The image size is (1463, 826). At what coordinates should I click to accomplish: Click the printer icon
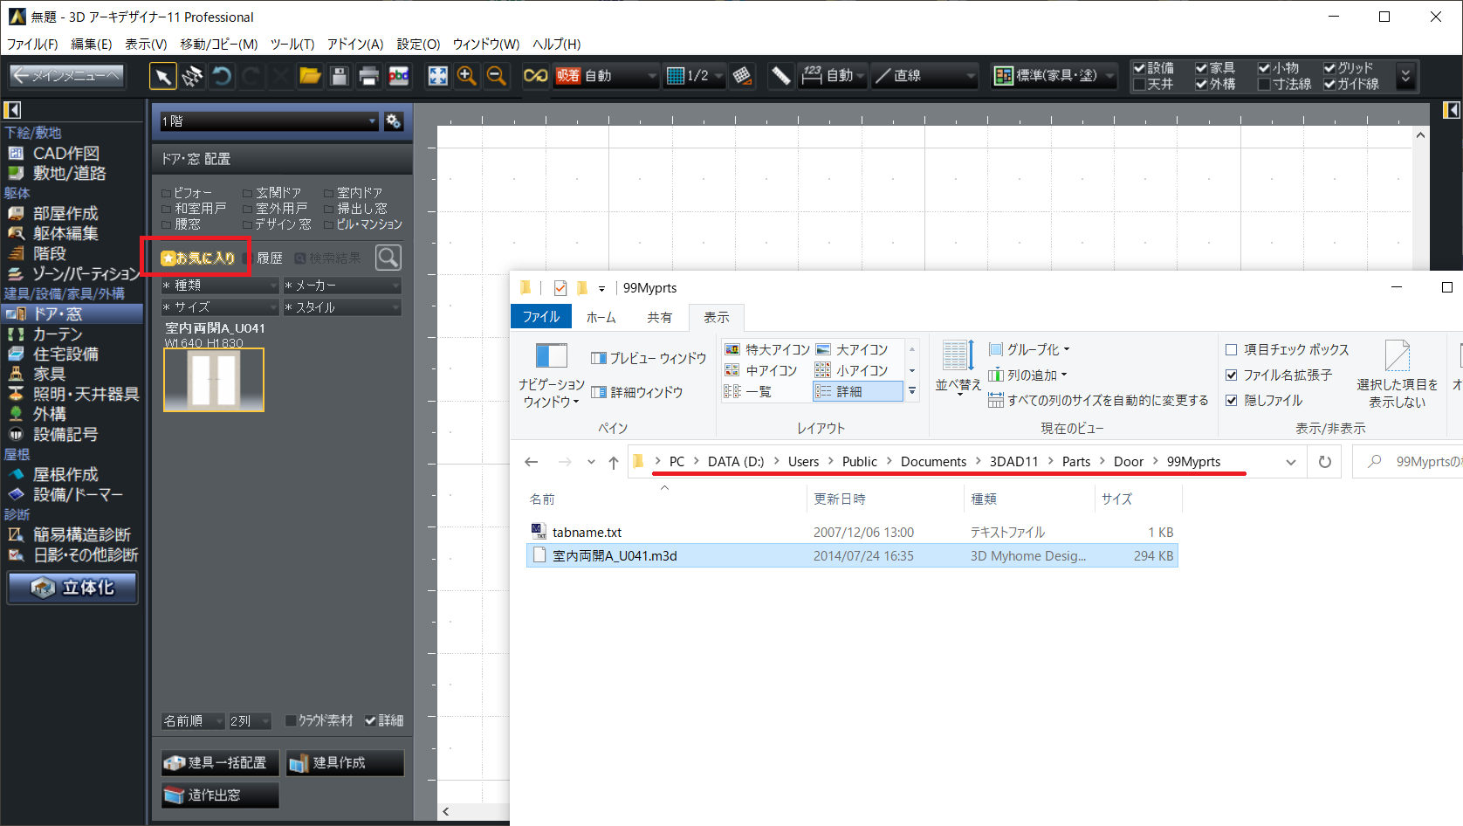click(x=368, y=77)
